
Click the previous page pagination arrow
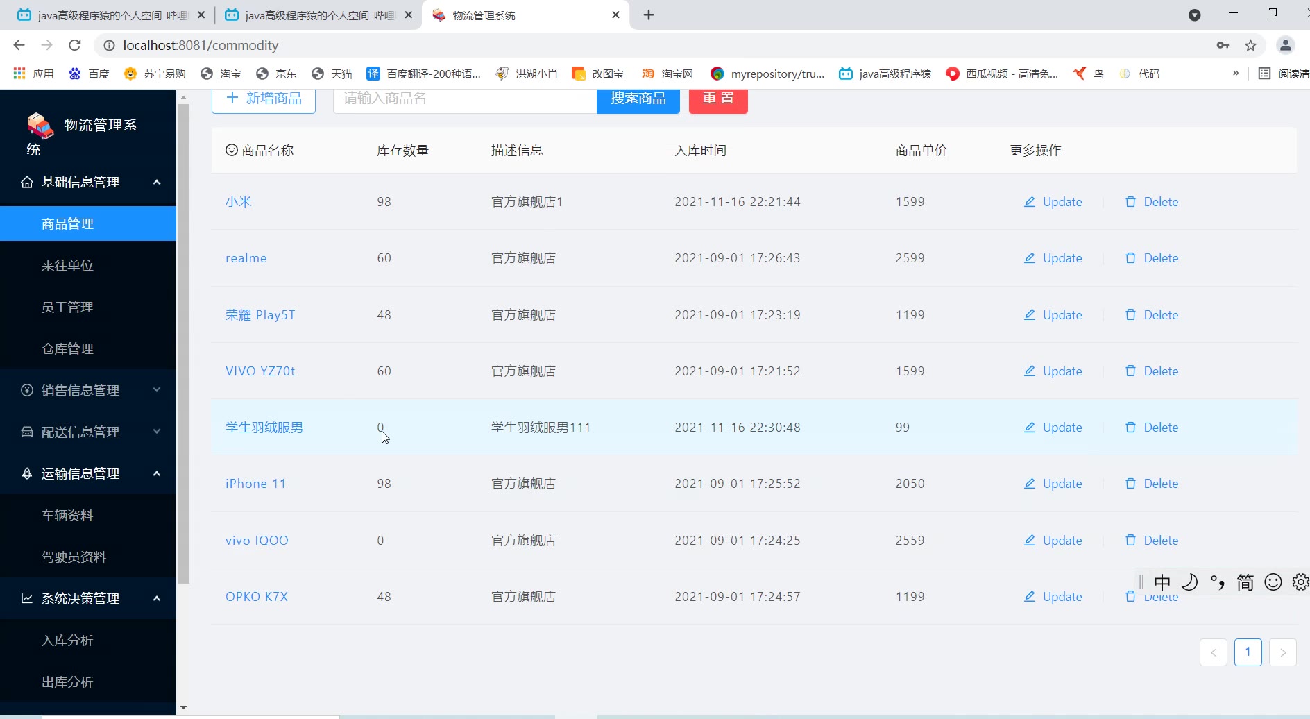(x=1214, y=652)
